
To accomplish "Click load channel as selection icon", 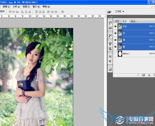I will (138, 75).
